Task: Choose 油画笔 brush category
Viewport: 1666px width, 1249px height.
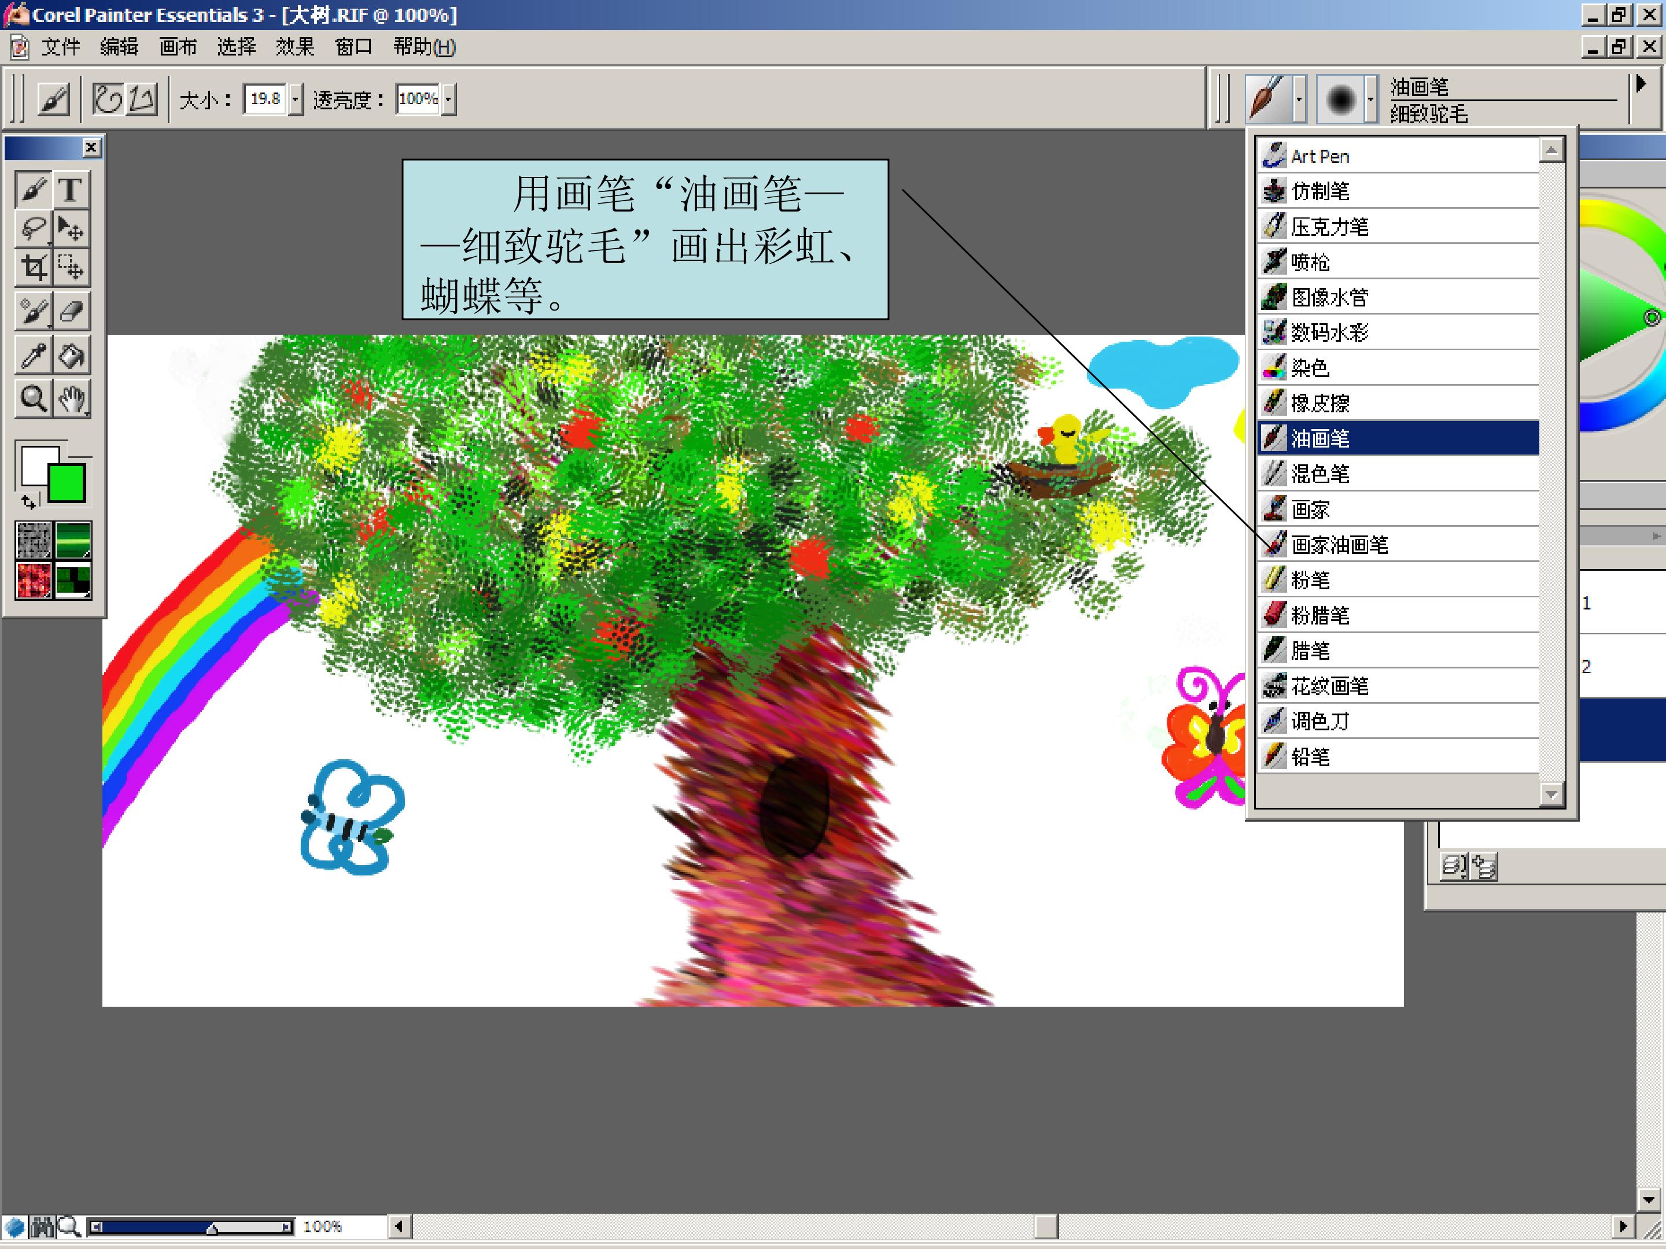Action: [1399, 438]
